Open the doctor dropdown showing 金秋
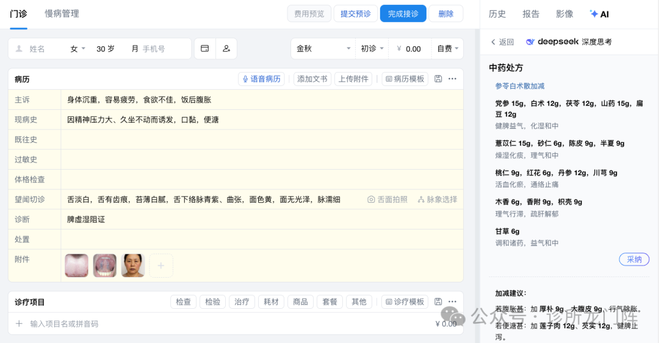This screenshot has width=659, height=343. [322, 49]
